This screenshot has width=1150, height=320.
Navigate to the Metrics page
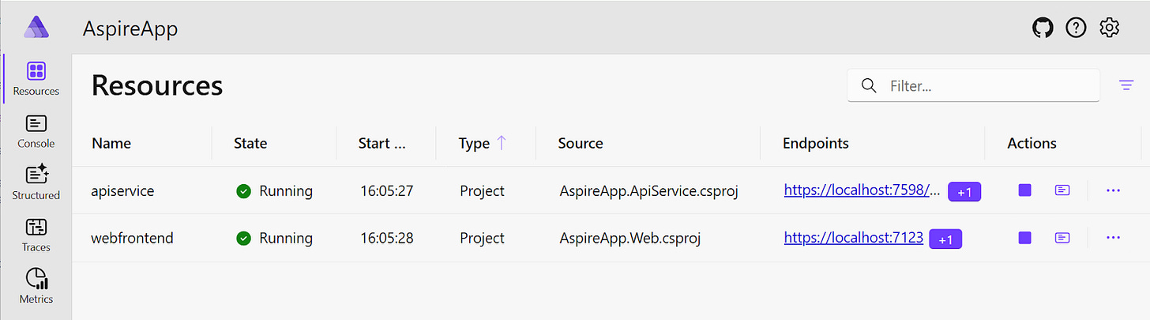(36, 286)
